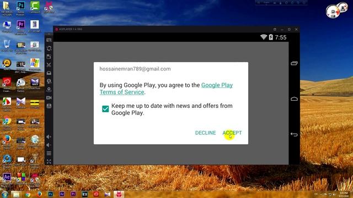This screenshot has height=198, width=353.
Task: Open Format Factory desktop shortcut
Action: coord(21,85)
